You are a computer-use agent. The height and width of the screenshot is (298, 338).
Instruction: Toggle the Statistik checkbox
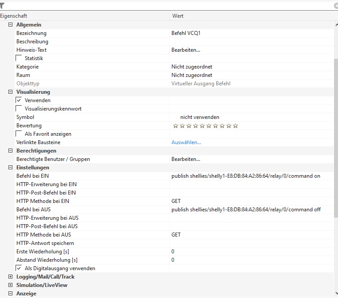click(19, 58)
